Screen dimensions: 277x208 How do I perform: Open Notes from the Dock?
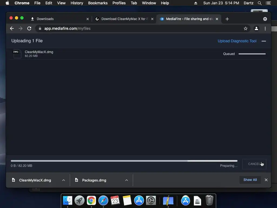pyautogui.click(x=127, y=201)
